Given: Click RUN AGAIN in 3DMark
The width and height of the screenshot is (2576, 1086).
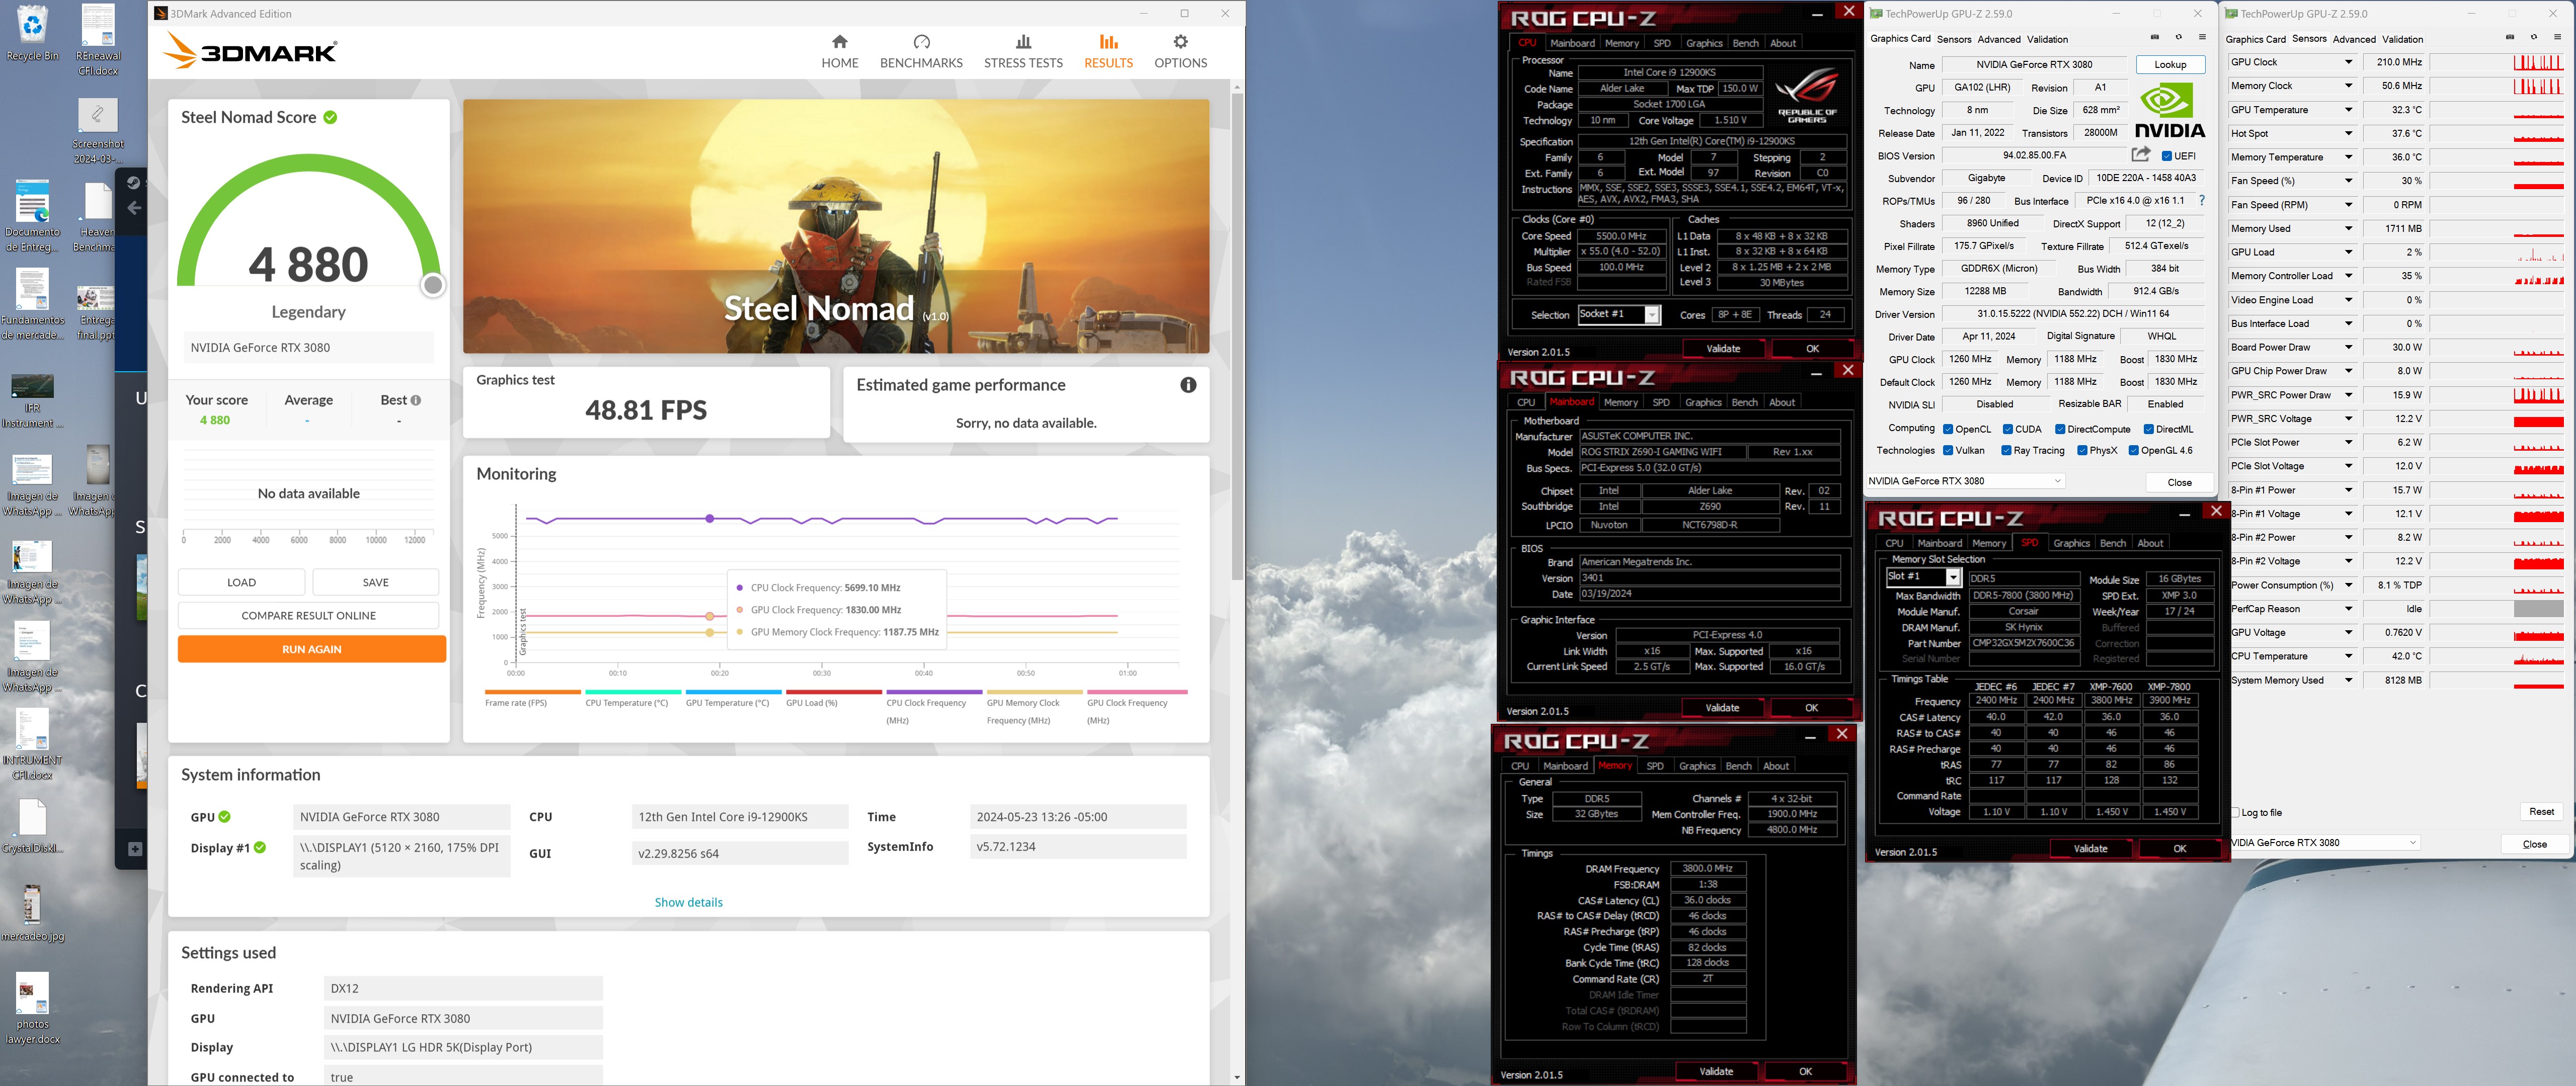Looking at the screenshot, I should [312, 649].
